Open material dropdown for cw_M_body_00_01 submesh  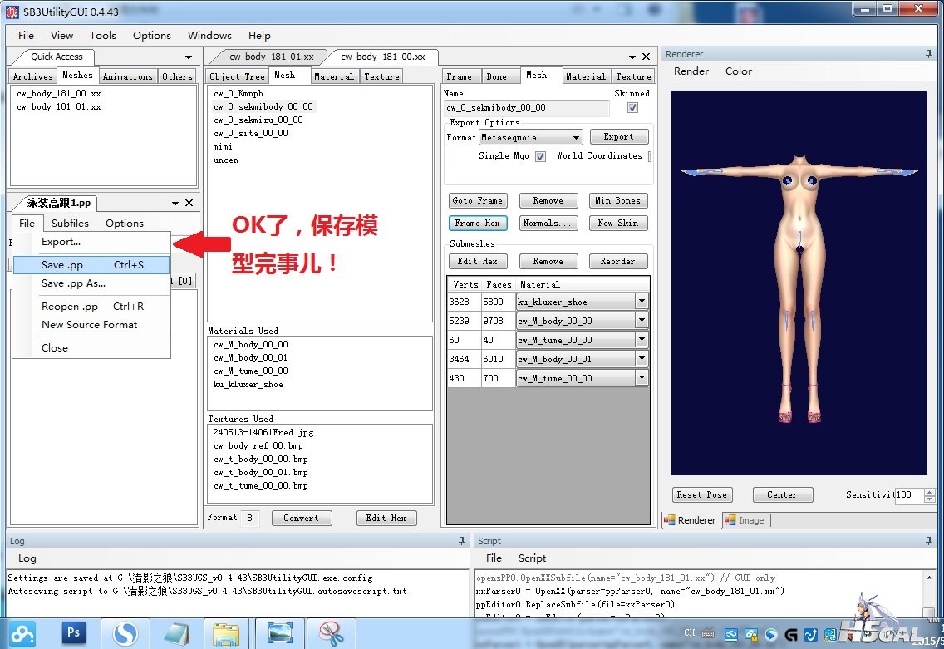pos(642,359)
